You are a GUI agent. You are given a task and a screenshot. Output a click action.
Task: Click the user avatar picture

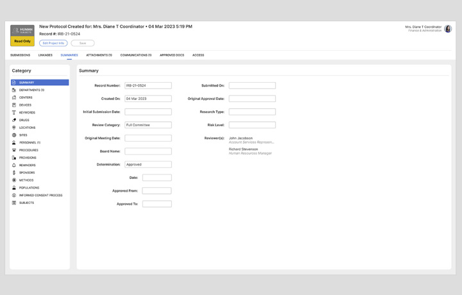point(448,29)
